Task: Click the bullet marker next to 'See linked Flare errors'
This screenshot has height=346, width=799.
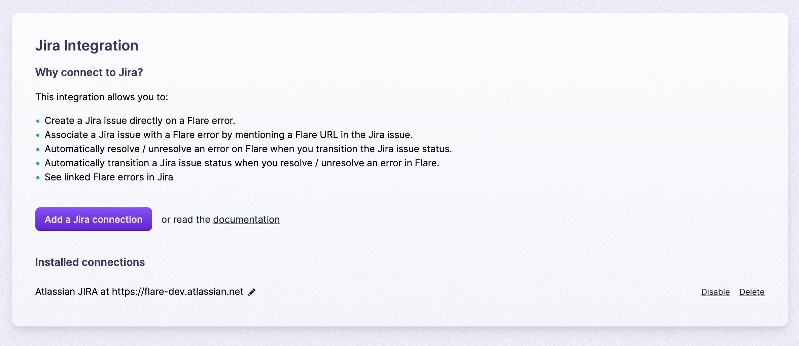Action: [x=38, y=177]
